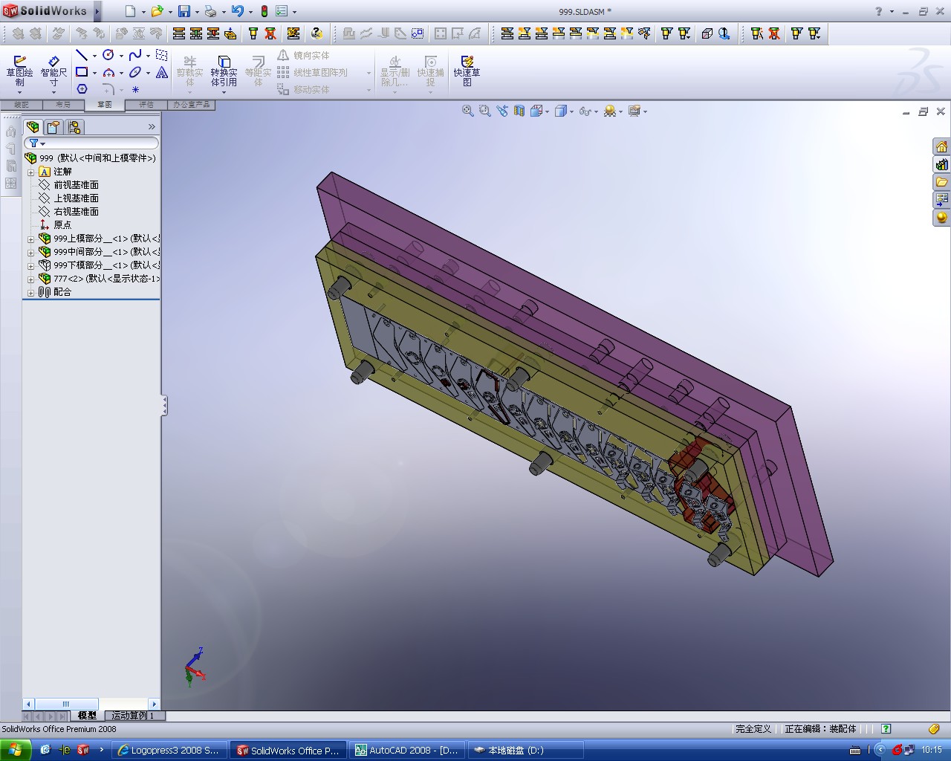Viewport: 951px width, 761px height.
Task: Open the Design Library task pane icon
Action: (x=942, y=164)
